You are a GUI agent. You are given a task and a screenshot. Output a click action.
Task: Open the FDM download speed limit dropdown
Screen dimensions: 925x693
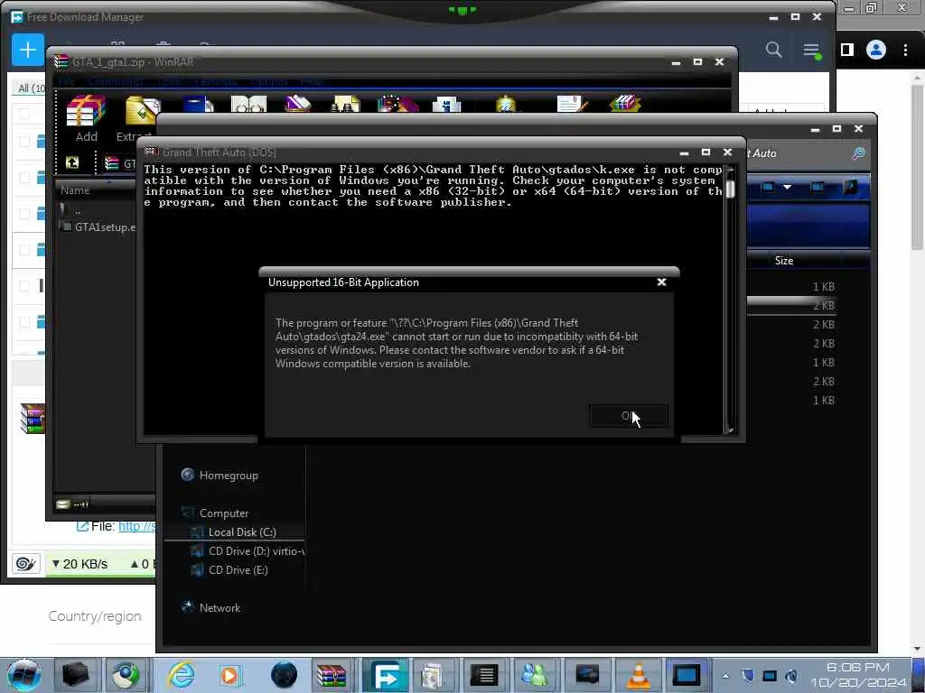(79, 564)
